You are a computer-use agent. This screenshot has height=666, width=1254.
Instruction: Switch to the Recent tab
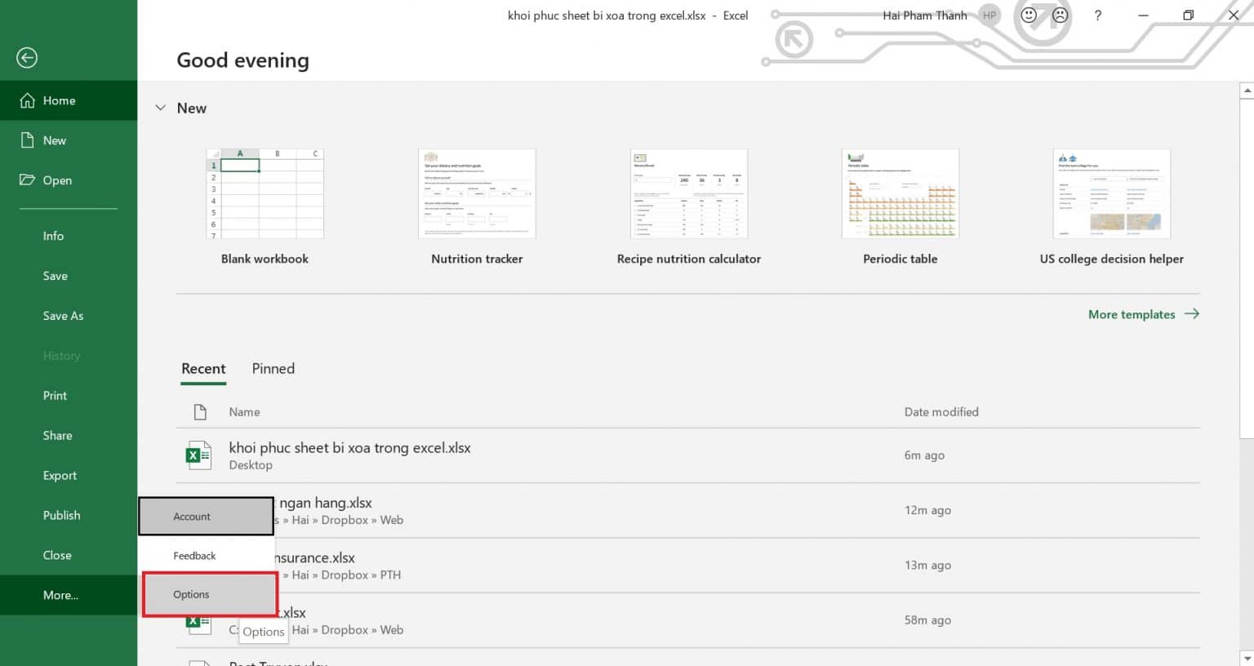(x=203, y=369)
